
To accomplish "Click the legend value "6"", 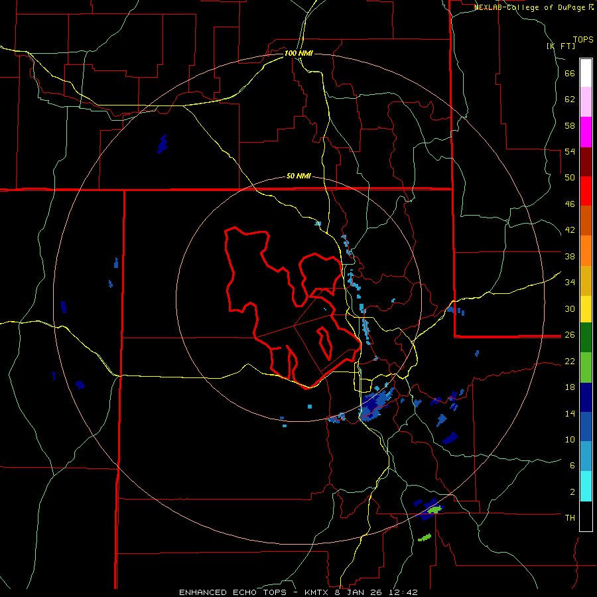I will [572, 466].
